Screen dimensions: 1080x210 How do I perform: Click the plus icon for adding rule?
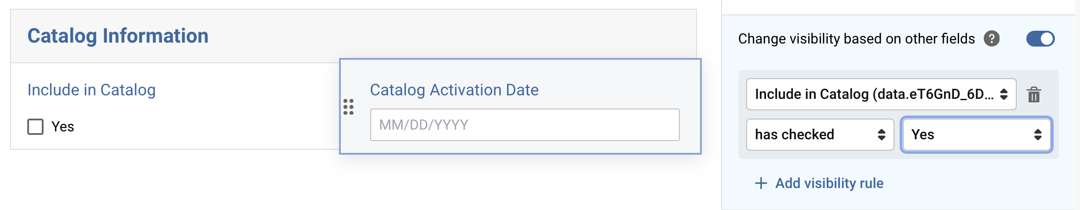tap(761, 183)
